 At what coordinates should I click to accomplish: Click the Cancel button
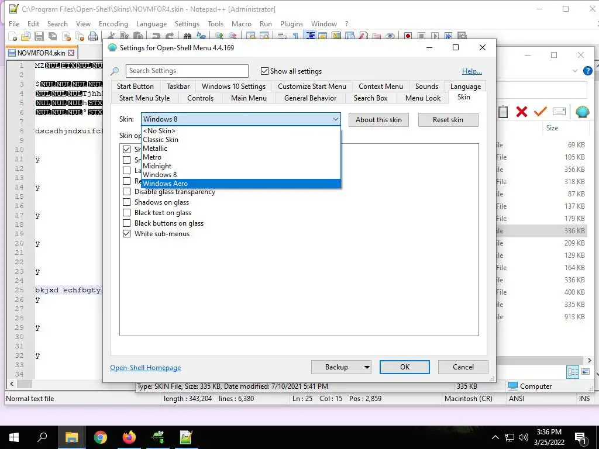pyautogui.click(x=463, y=367)
